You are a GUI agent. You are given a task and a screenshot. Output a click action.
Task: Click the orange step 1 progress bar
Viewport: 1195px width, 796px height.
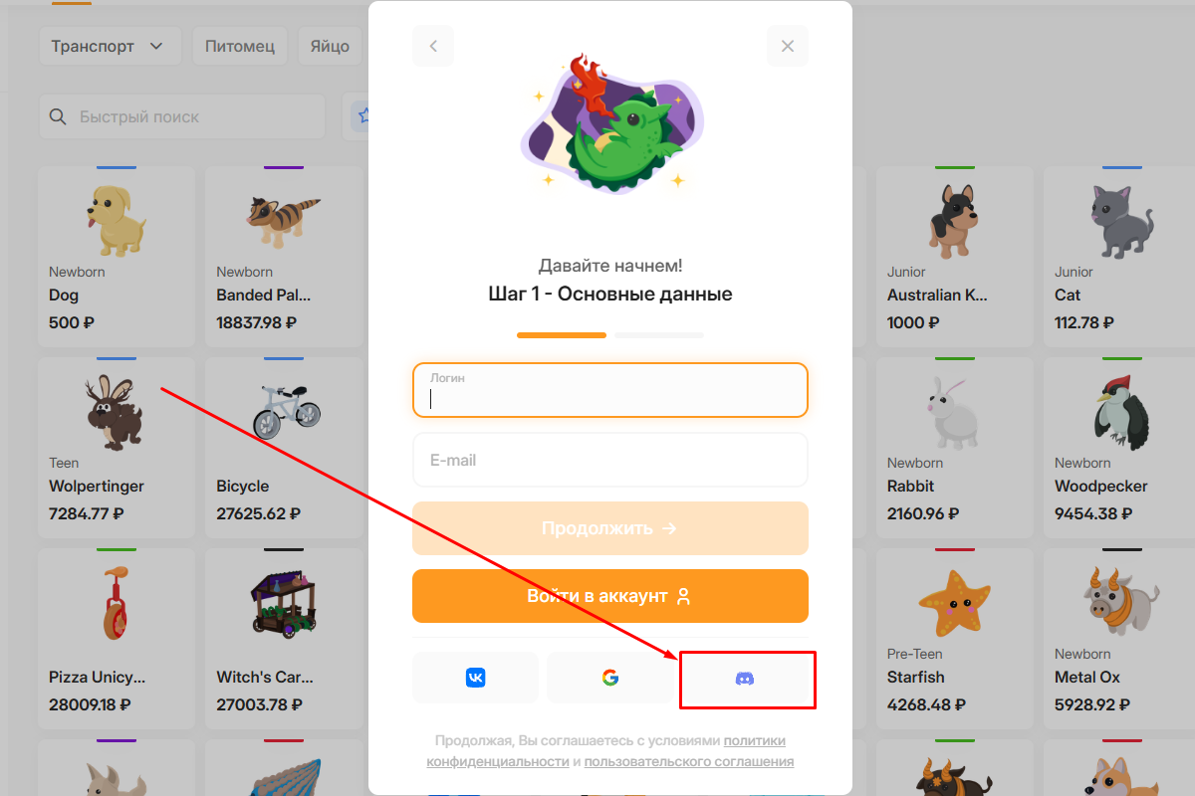click(x=562, y=335)
